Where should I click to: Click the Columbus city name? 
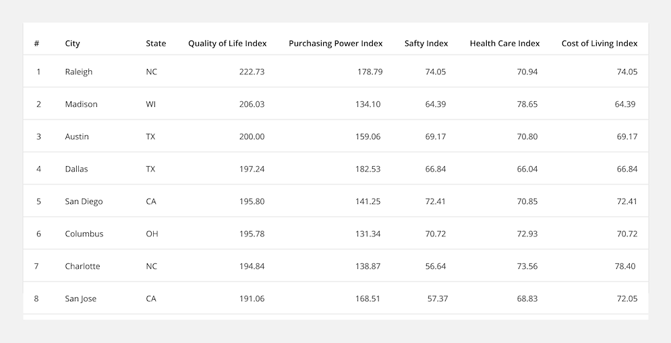point(84,234)
